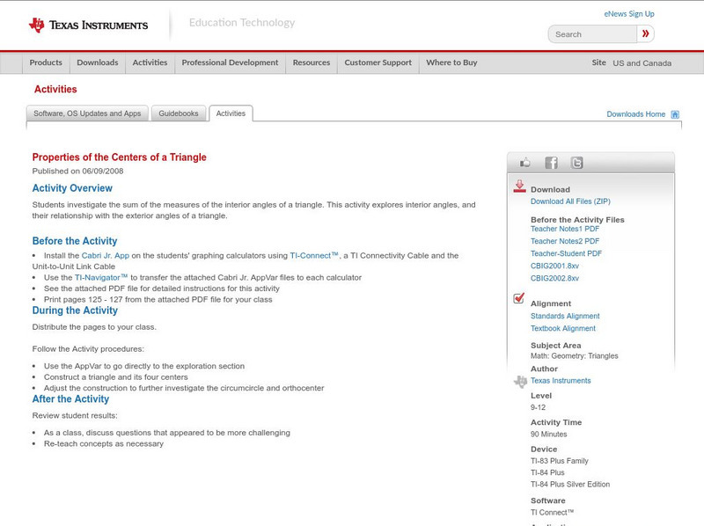The height and width of the screenshot is (526, 704).
Task: Click the red download arrow icon
Action: tap(519, 186)
